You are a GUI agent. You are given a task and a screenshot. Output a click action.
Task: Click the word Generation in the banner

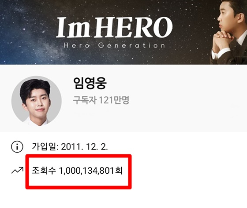(x=131, y=45)
